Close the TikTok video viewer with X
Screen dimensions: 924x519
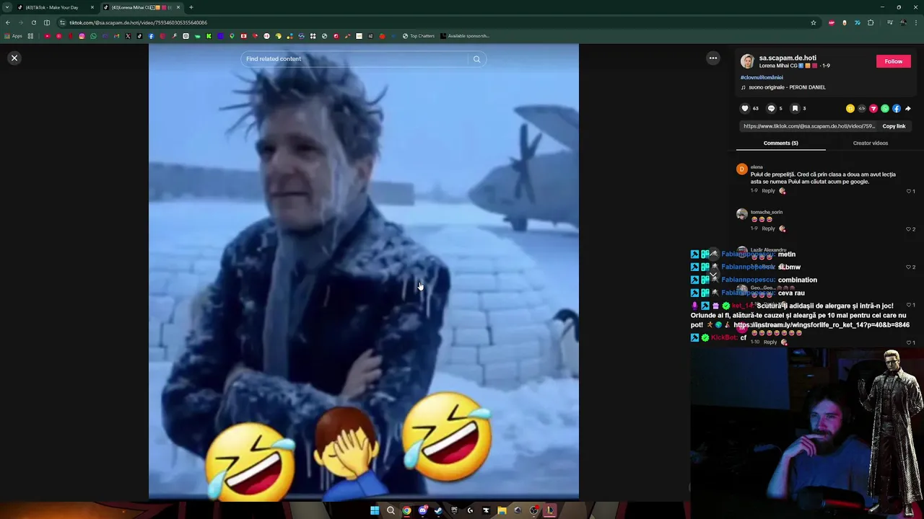[x=14, y=58]
